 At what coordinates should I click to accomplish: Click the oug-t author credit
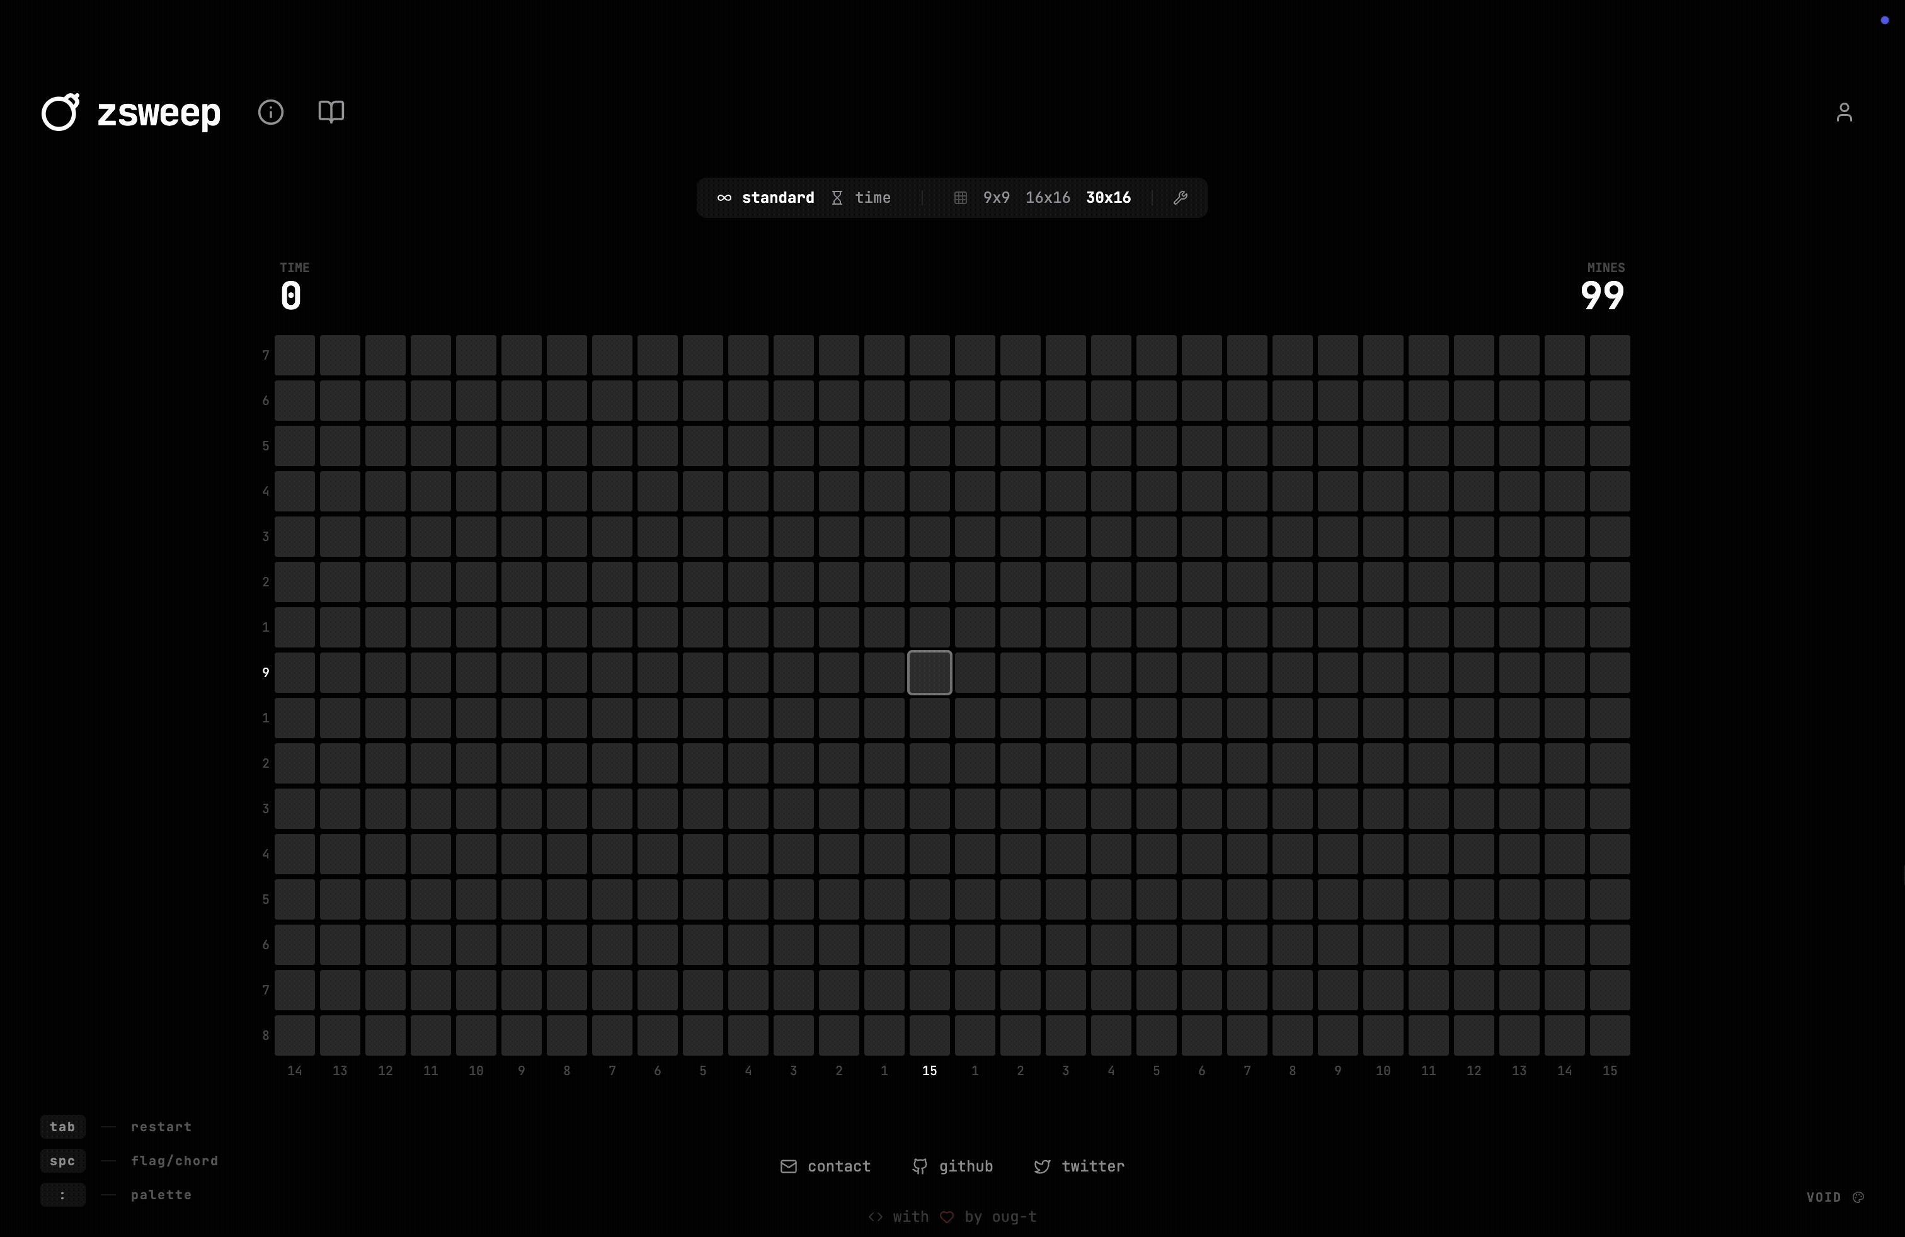(1014, 1217)
